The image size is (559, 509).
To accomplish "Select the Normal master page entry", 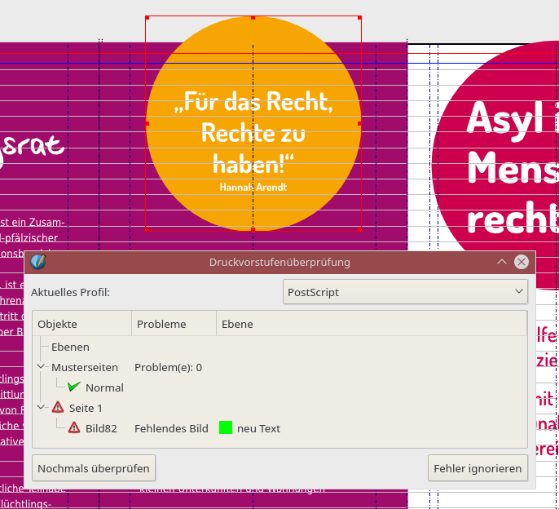I will [x=104, y=387].
